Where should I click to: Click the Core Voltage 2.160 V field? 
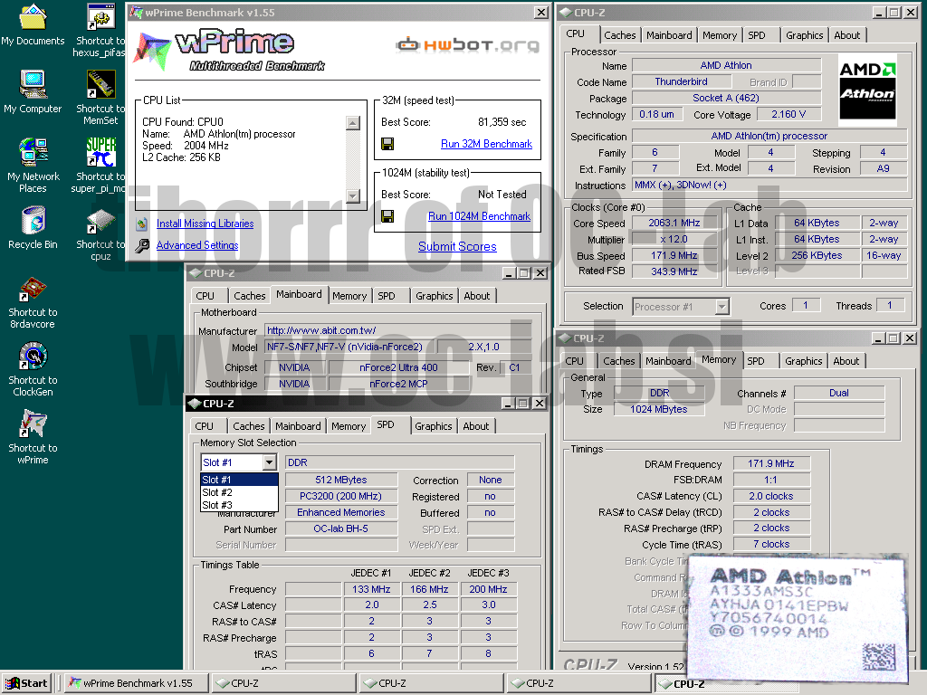click(788, 114)
